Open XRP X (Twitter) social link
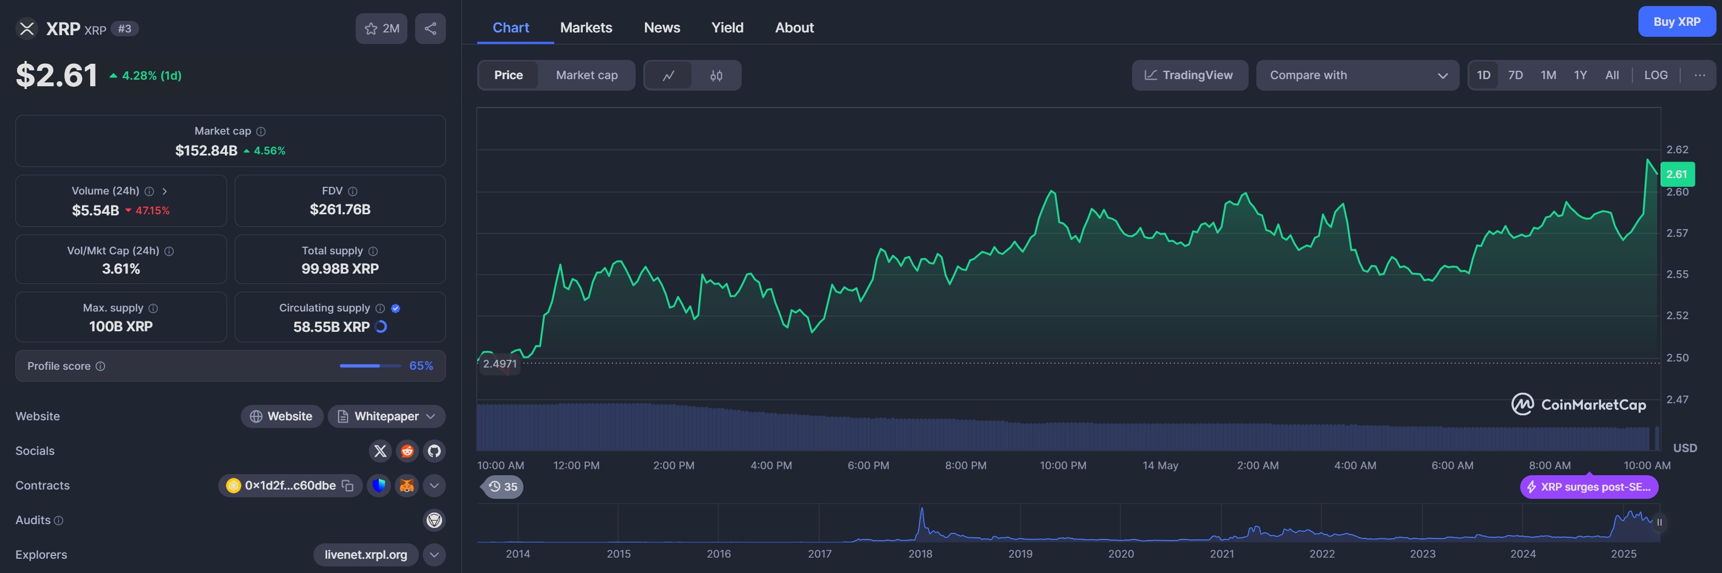This screenshot has width=1722, height=573. click(x=380, y=451)
